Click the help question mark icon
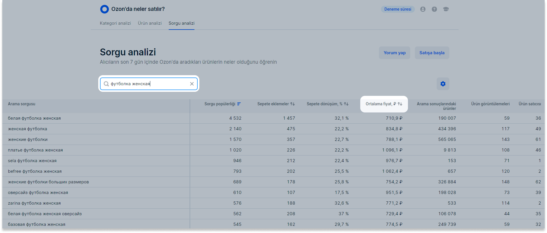Image resolution: width=547 pixels, height=233 pixels. click(x=434, y=9)
